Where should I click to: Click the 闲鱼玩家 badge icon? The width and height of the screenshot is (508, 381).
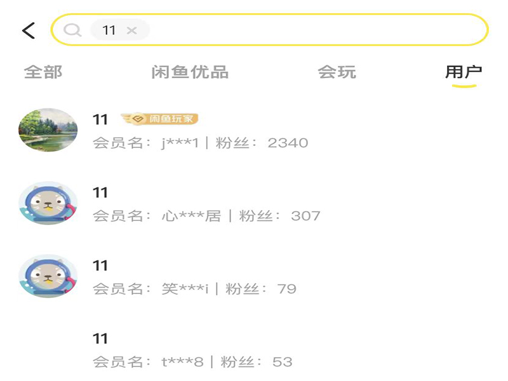coord(160,119)
